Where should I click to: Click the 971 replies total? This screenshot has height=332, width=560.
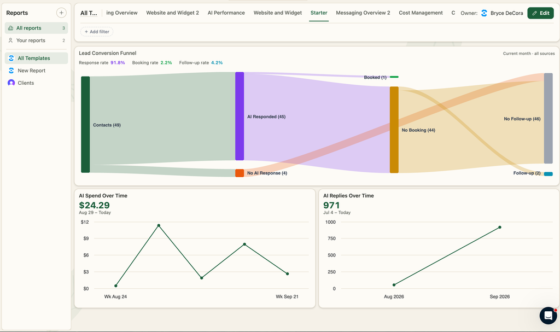pos(331,205)
